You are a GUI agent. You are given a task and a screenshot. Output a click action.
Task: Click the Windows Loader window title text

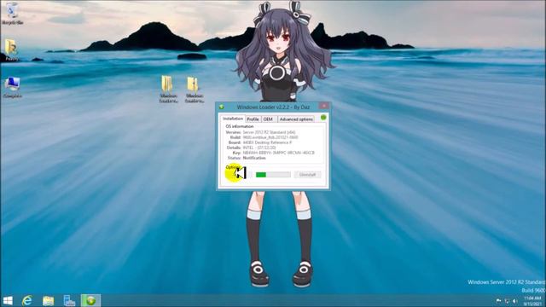(x=273, y=107)
